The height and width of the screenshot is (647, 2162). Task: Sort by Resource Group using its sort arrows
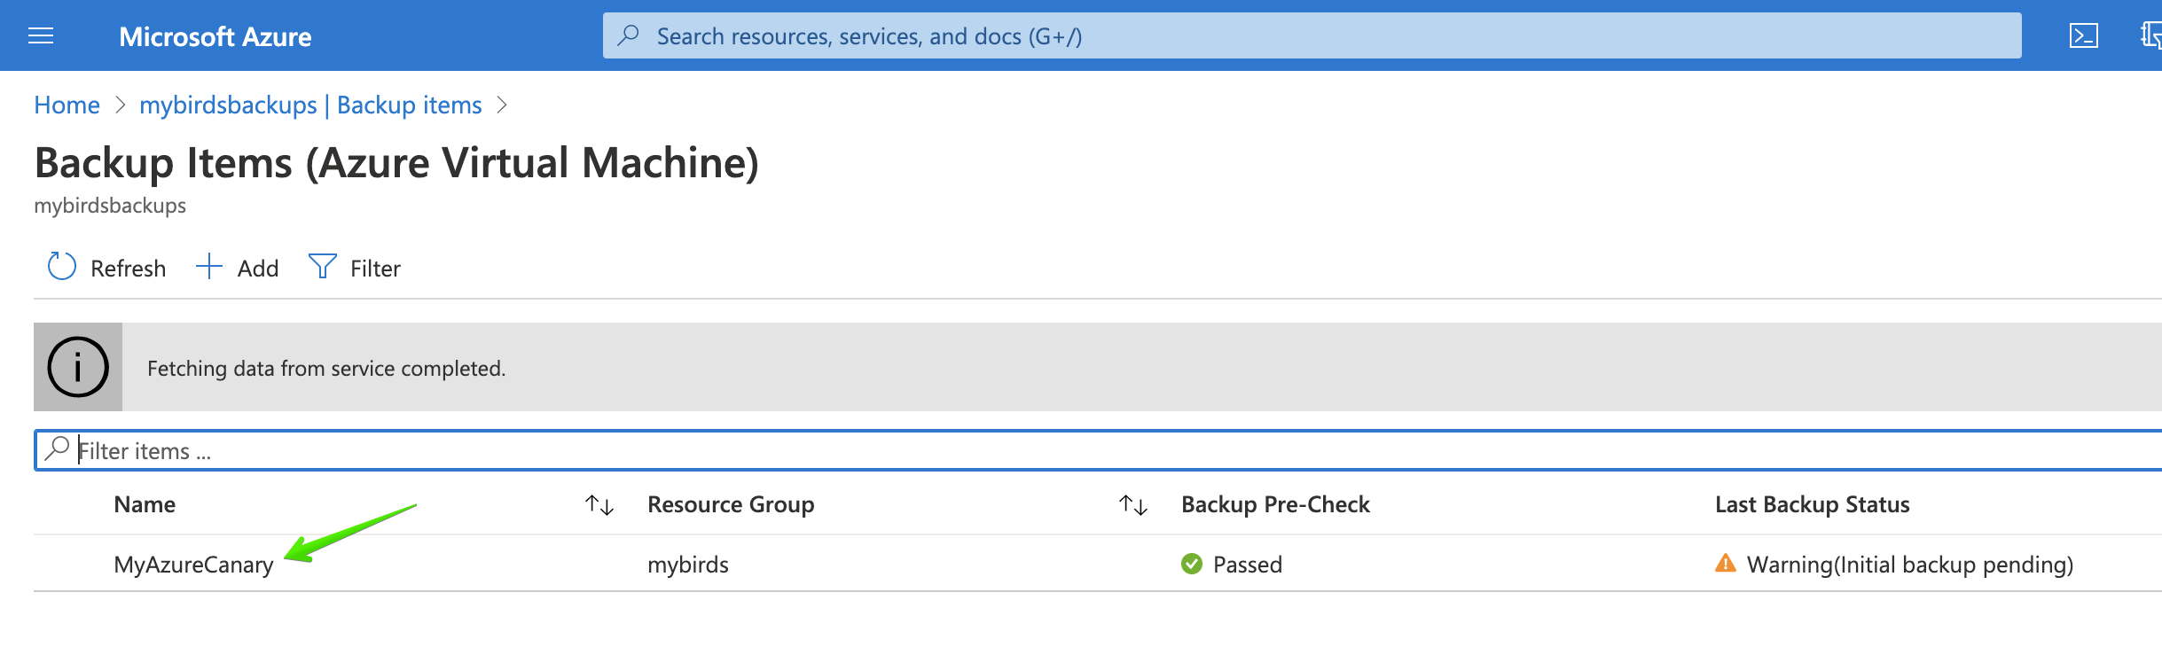coord(1133,505)
